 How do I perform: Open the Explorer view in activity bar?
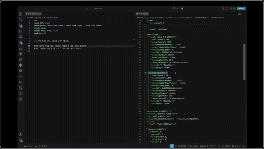tap(20, 14)
